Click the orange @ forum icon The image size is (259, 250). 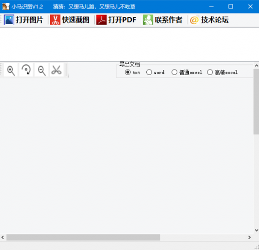(x=194, y=20)
